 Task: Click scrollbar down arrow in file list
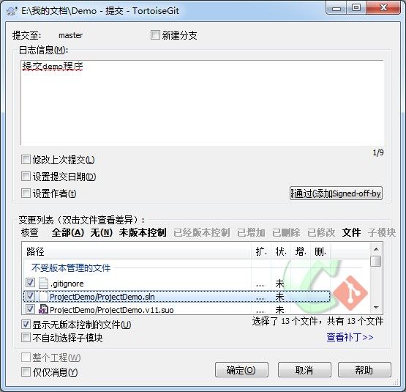click(x=376, y=308)
